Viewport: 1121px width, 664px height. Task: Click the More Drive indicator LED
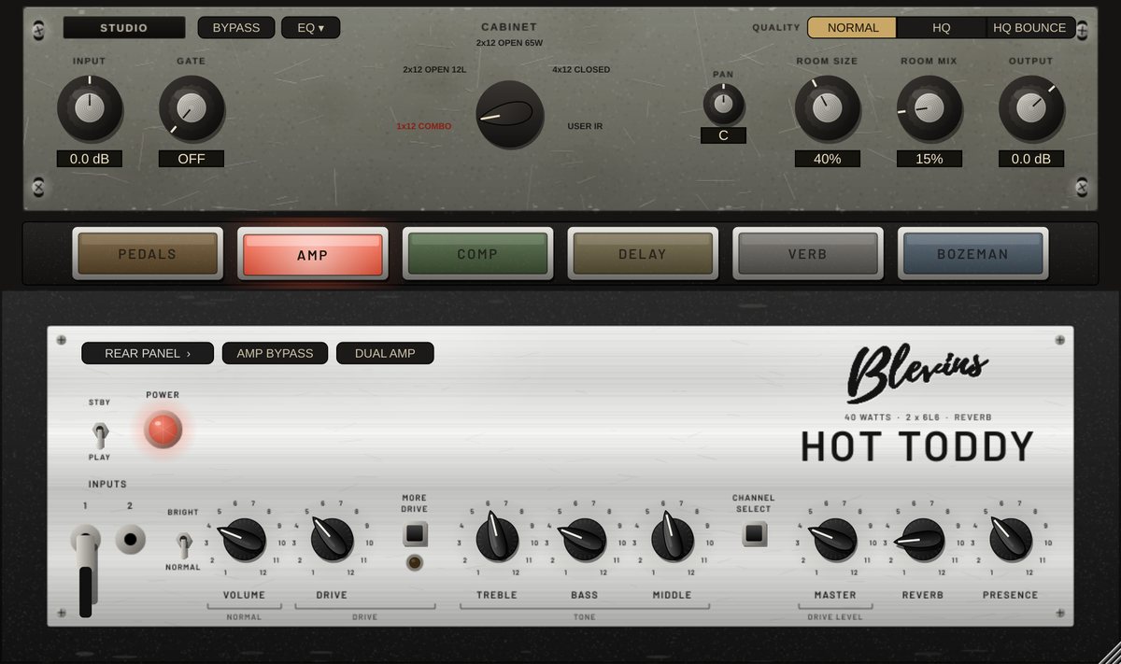click(414, 562)
